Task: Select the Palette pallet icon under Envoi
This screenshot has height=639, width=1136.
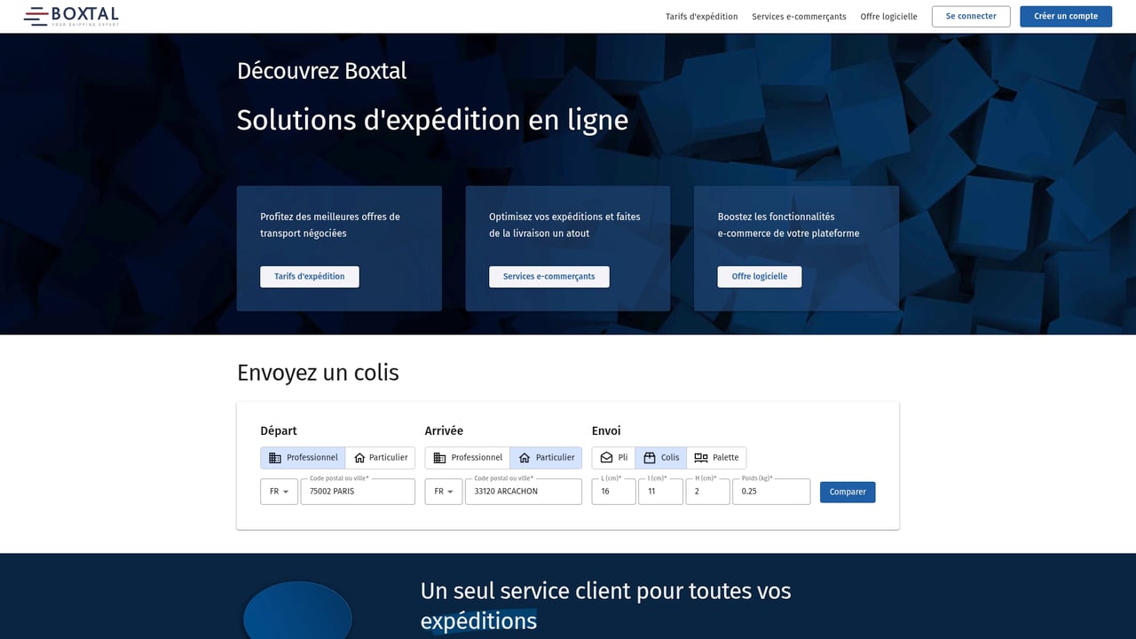Action: (698, 457)
